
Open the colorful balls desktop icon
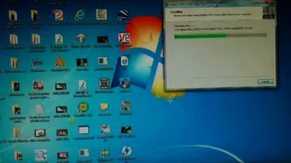pos(125,83)
